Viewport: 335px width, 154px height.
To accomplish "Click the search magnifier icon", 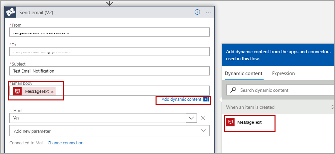I will coord(233,90).
